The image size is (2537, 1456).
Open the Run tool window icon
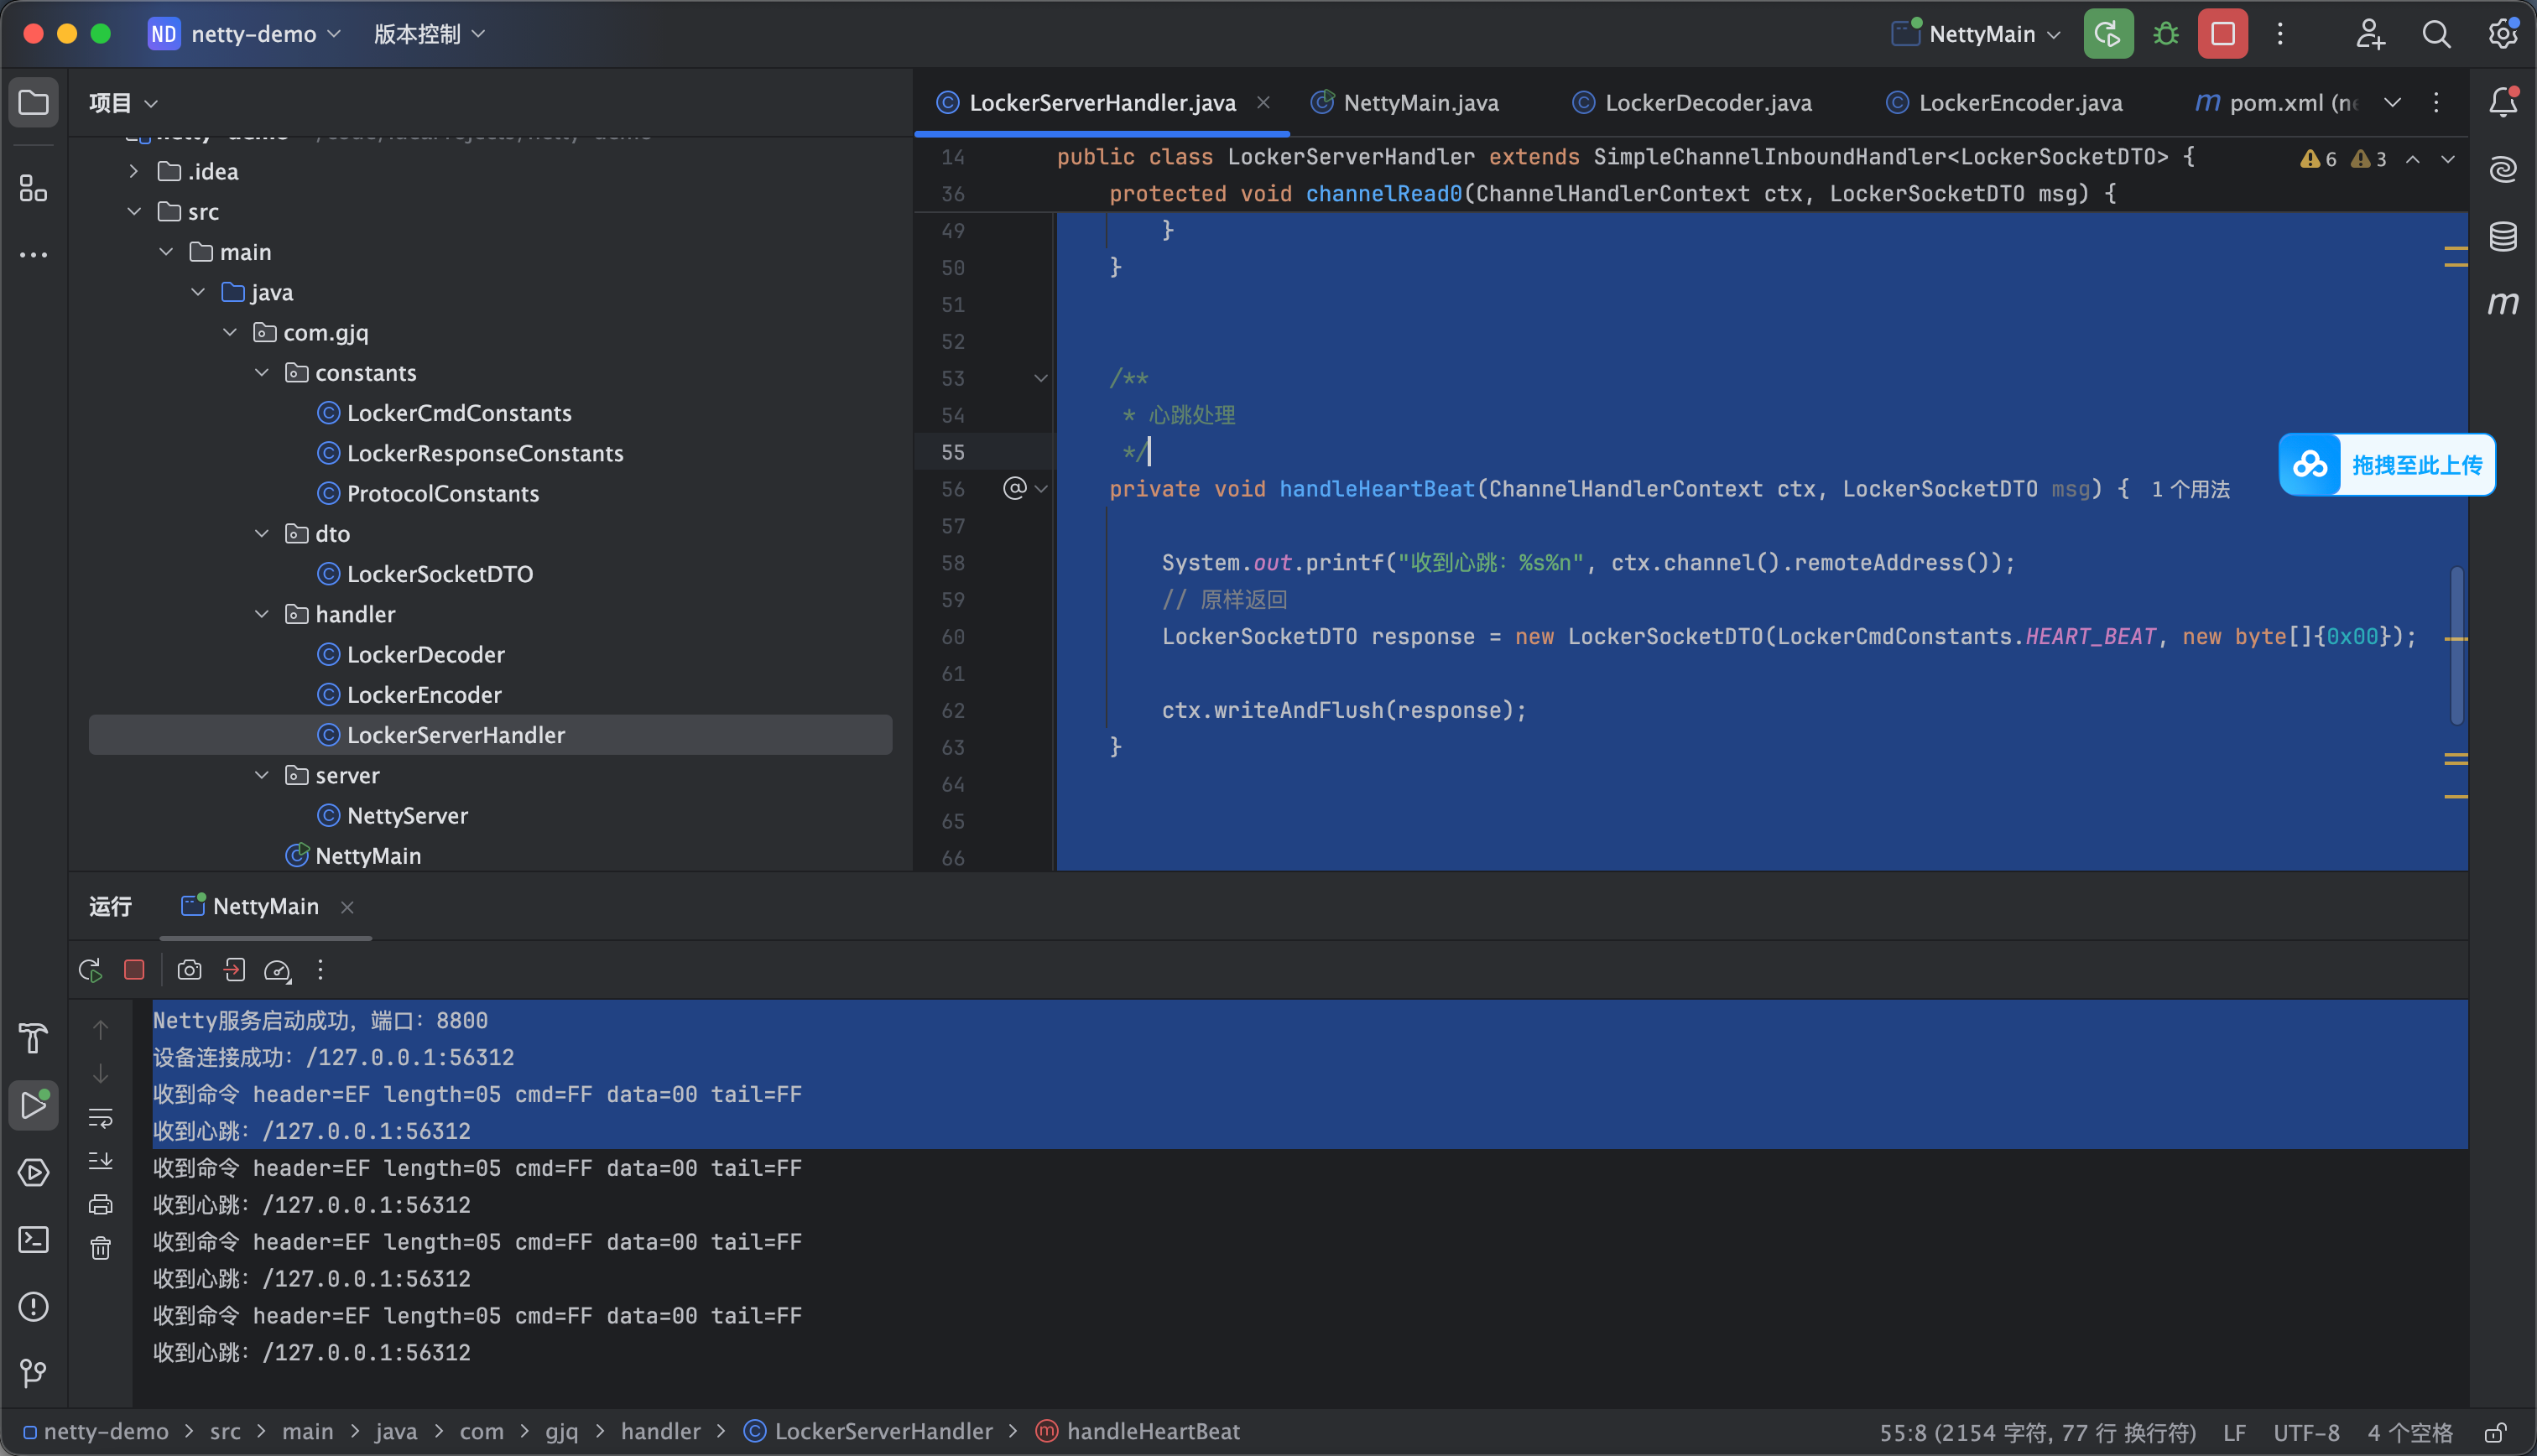pyautogui.click(x=33, y=1105)
